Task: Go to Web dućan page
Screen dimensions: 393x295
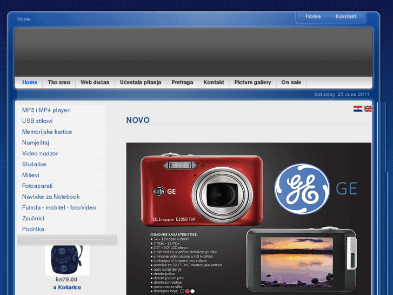Action: (95, 82)
